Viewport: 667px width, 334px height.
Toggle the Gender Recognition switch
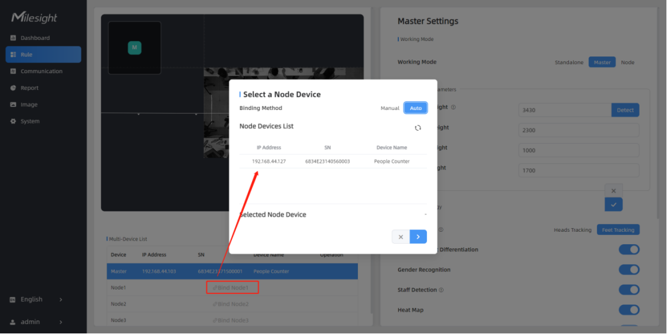coord(628,270)
